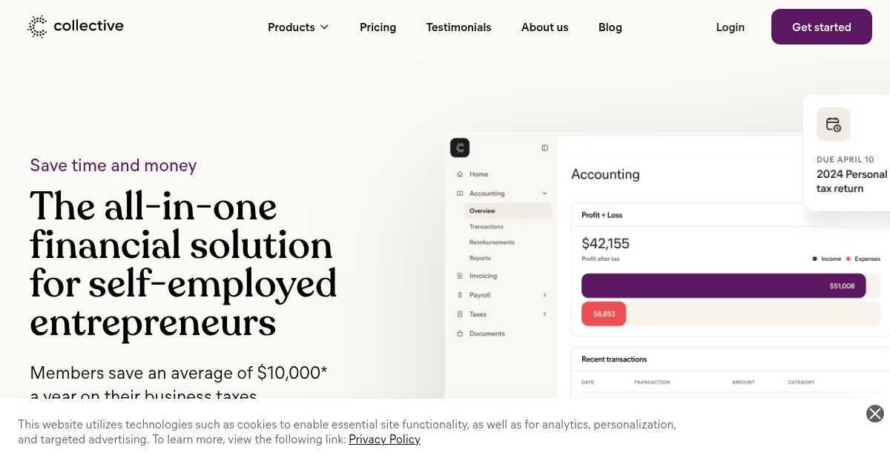Open the Testimonials nav item
Viewport: 890px width, 467px height.
click(458, 27)
